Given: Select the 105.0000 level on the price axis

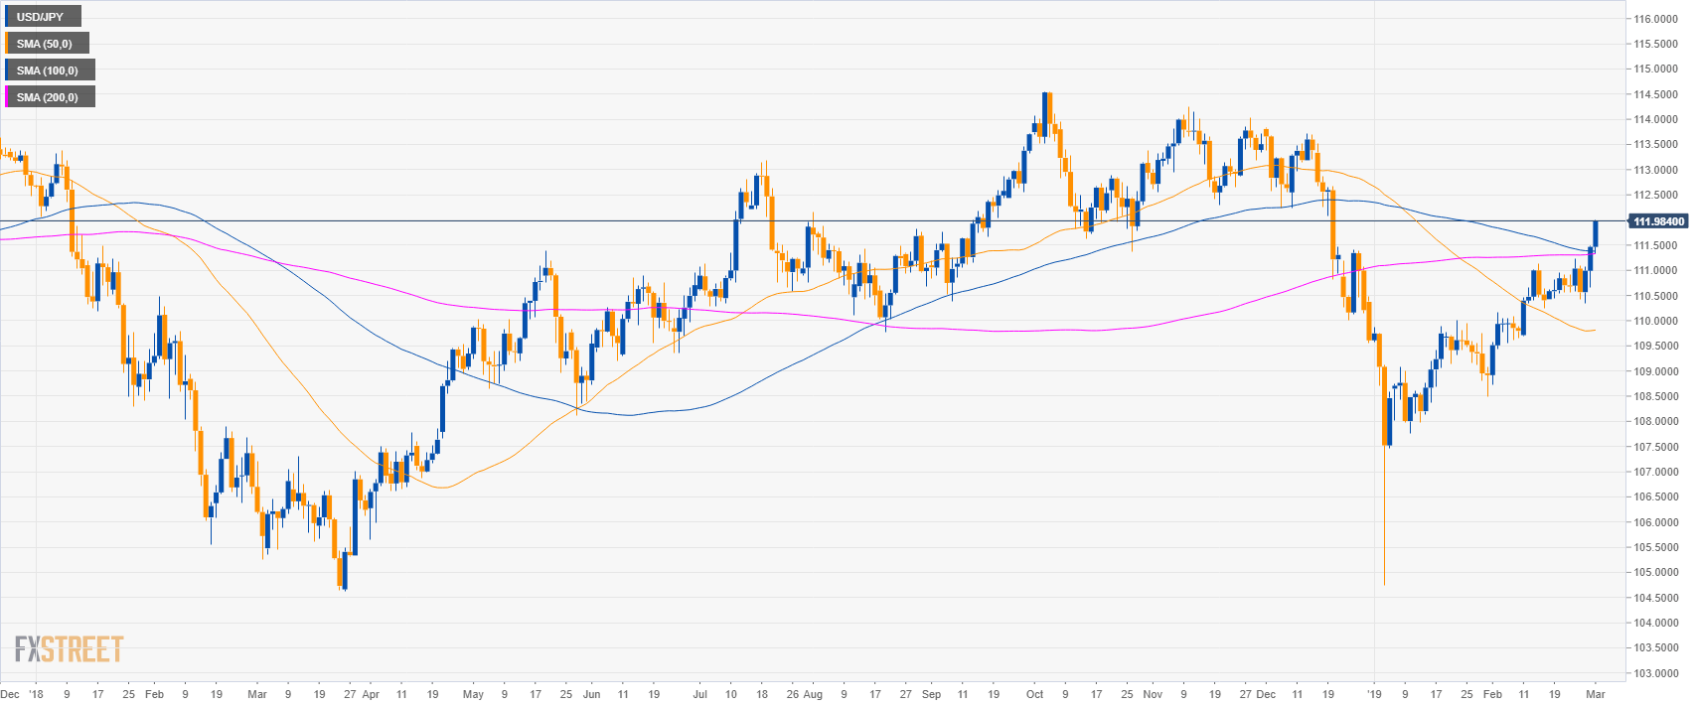Looking at the screenshot, I should click(1656, 572).
